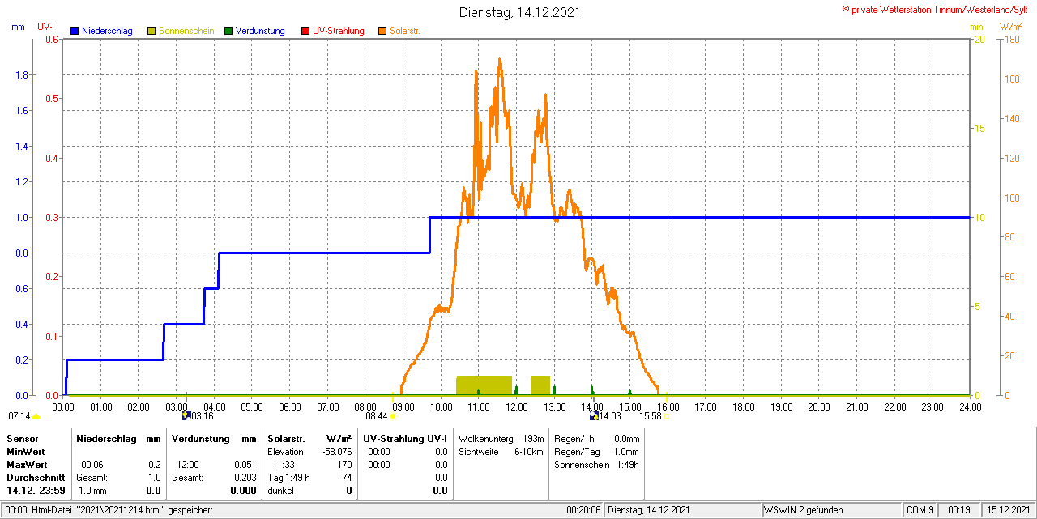Click the MinWert row label

[x=26, y=451]
